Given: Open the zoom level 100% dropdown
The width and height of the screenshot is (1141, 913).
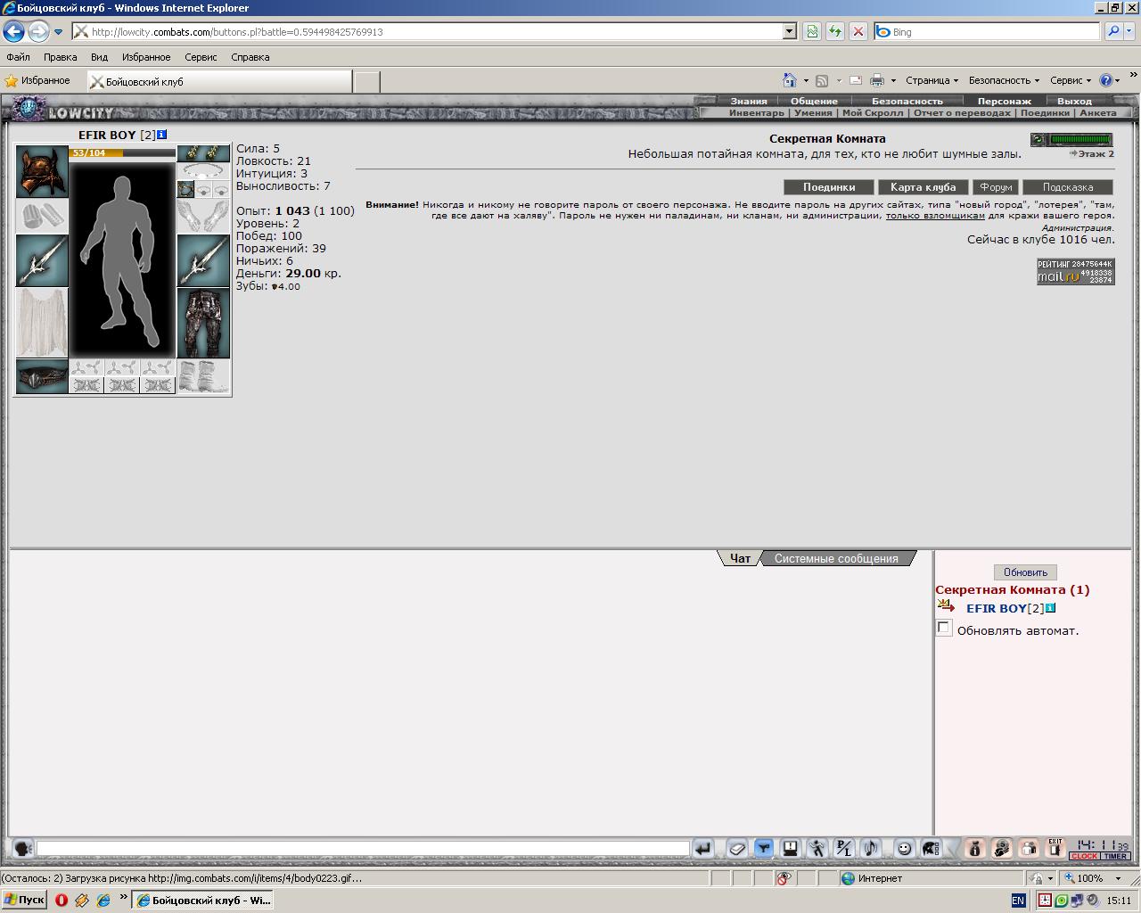Looking at the screenshot, I should (1119, 878).
